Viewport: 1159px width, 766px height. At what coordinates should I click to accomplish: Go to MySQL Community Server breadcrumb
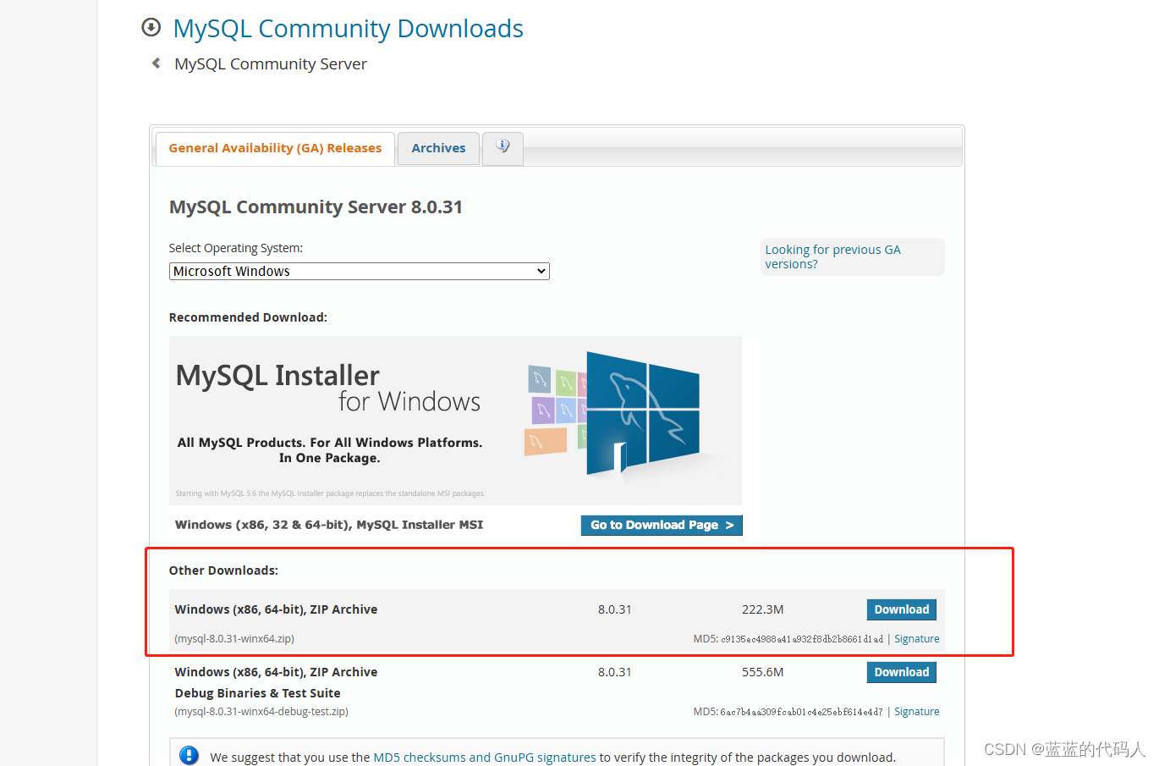click(x=271, y=64)
